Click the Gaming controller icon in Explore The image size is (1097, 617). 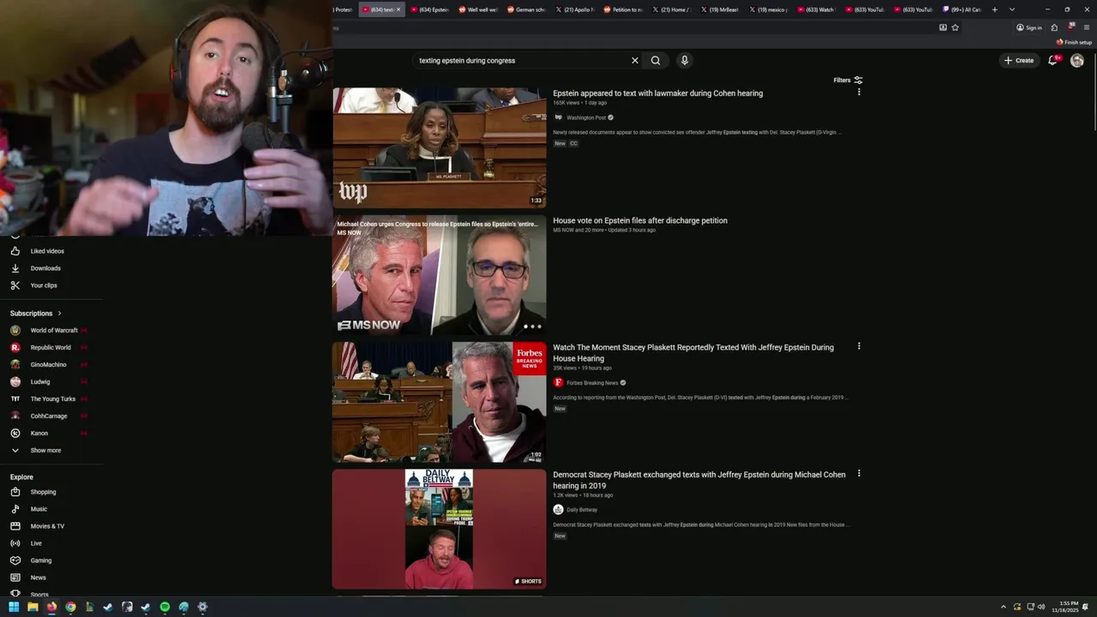coord(15,560)
